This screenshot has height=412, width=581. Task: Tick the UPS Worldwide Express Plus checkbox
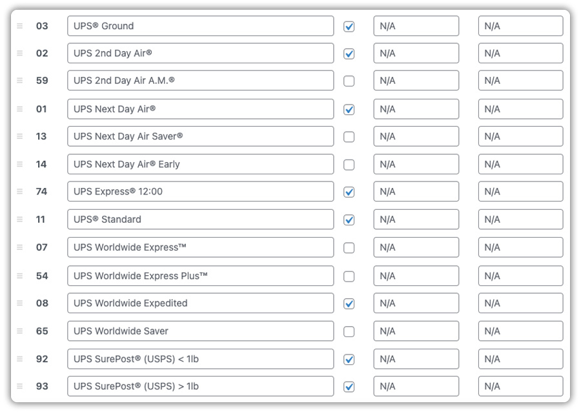(x=349, y=276)
